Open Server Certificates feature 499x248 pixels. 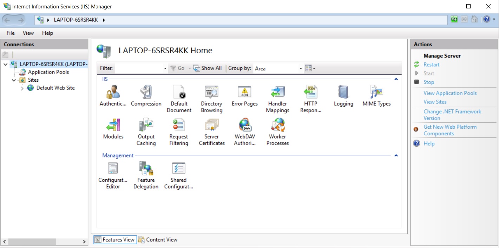212,132
